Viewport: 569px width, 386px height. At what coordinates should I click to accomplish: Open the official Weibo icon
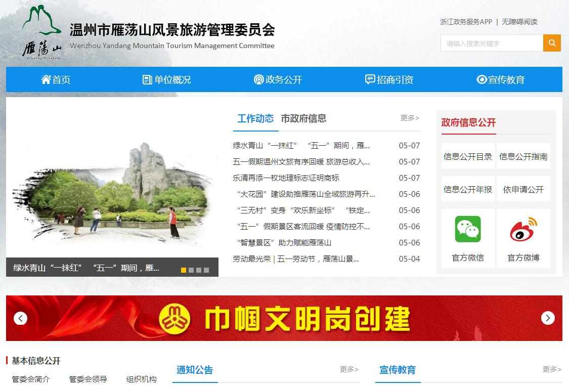click(523, 229)
